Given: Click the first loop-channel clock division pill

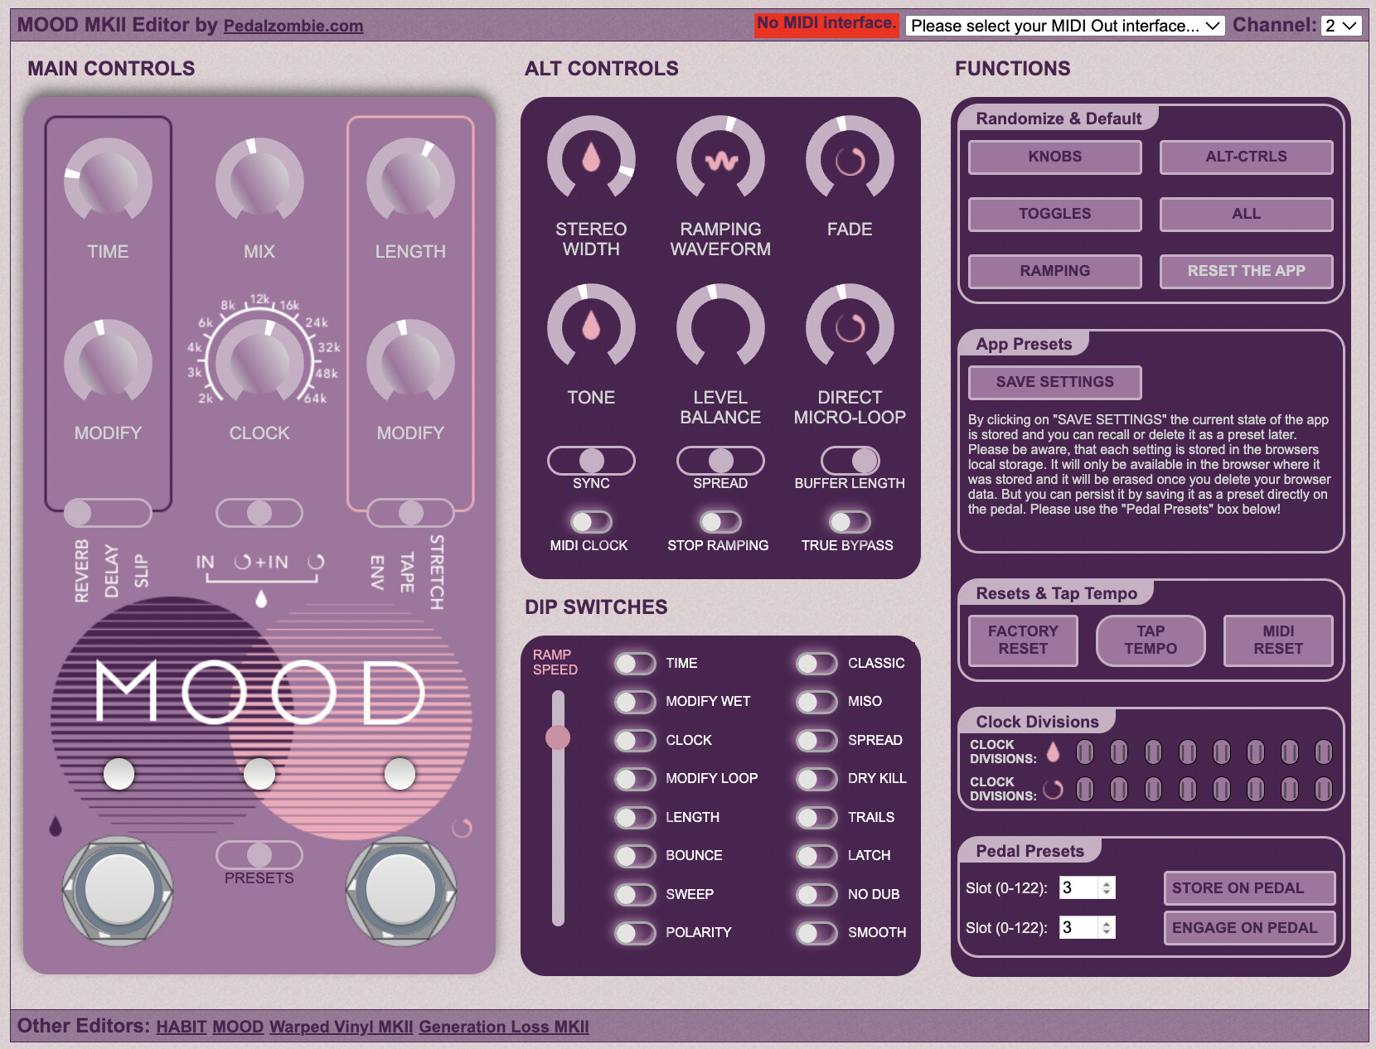Looking at the screenshot, I should (1085, 789).
